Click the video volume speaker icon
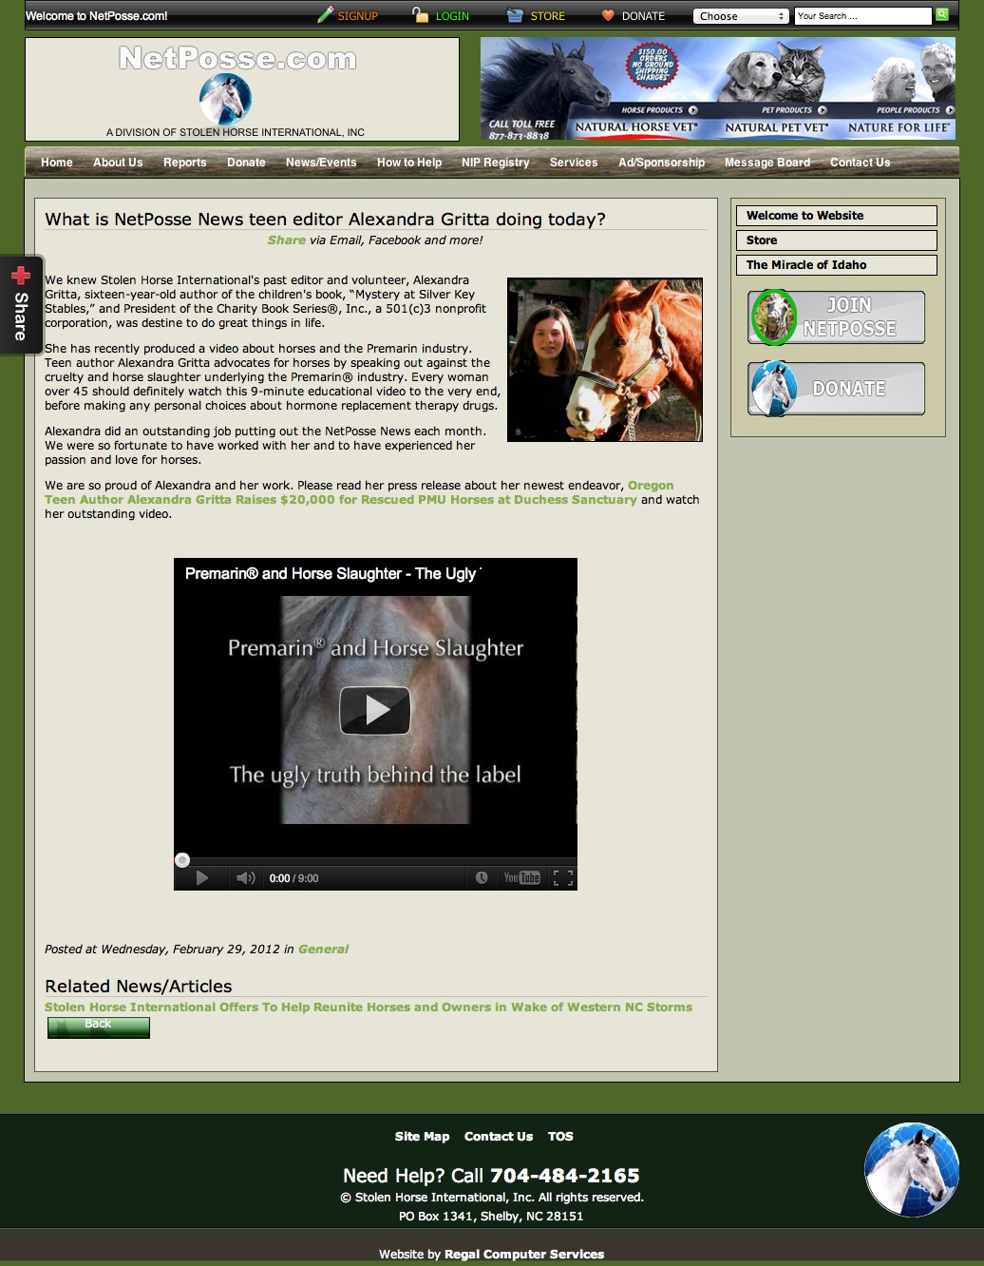 point(245,878)
